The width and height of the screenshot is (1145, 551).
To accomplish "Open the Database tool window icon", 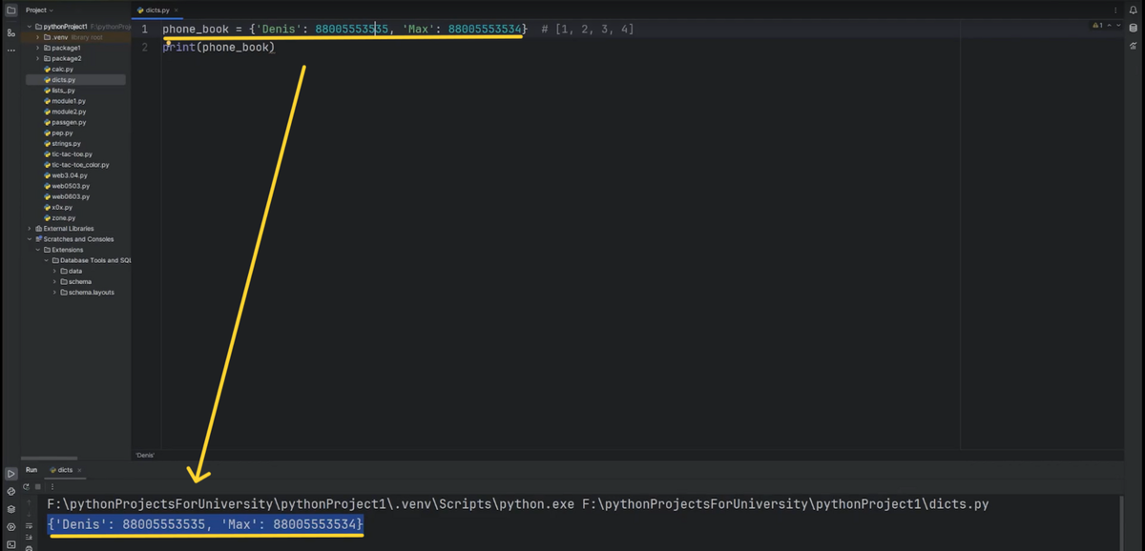I will 1134,27.
